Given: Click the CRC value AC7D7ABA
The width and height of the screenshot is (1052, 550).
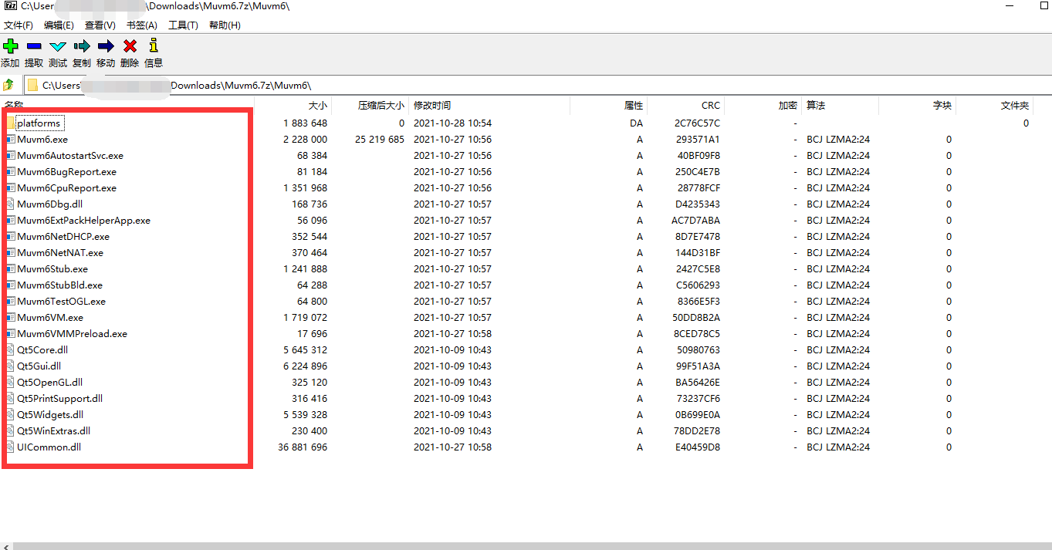Looking at the screenshot, I should (x=696, y=221).
